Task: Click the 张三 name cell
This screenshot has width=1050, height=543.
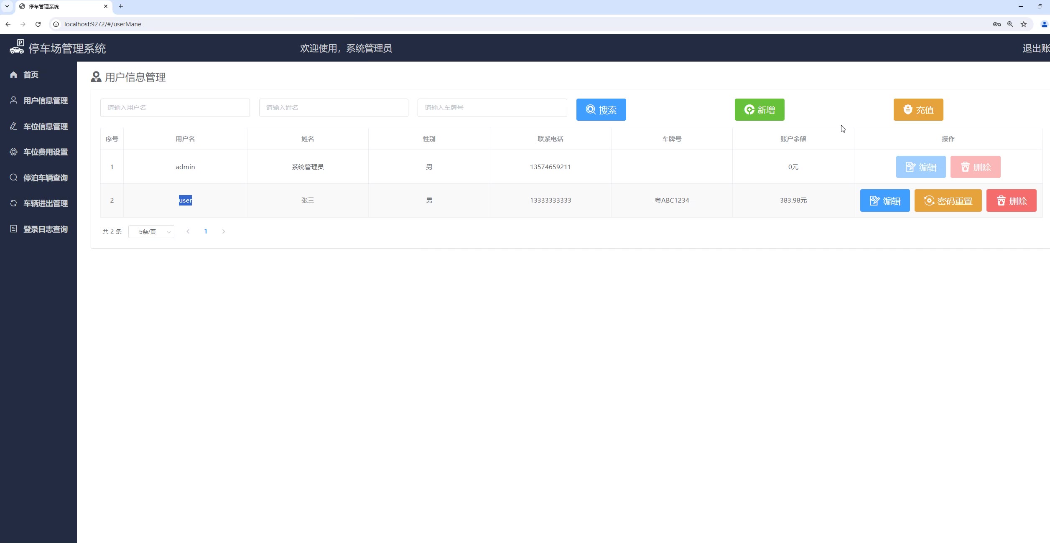Action: tap(308, 200)
